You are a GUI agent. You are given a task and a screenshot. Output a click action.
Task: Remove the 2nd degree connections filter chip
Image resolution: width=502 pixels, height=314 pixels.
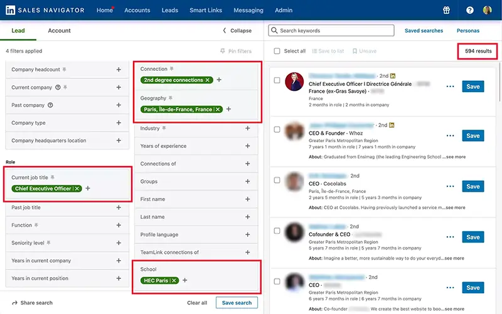[208, 80]
